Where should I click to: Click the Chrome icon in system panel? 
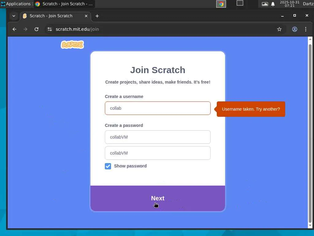tap(221, 4)
